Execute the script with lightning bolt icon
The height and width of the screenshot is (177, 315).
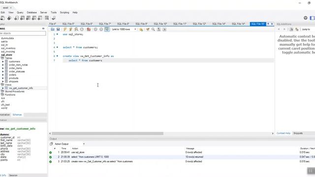tap(65, 29)
